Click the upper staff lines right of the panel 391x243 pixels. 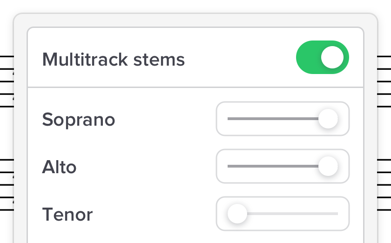point(384,82)
